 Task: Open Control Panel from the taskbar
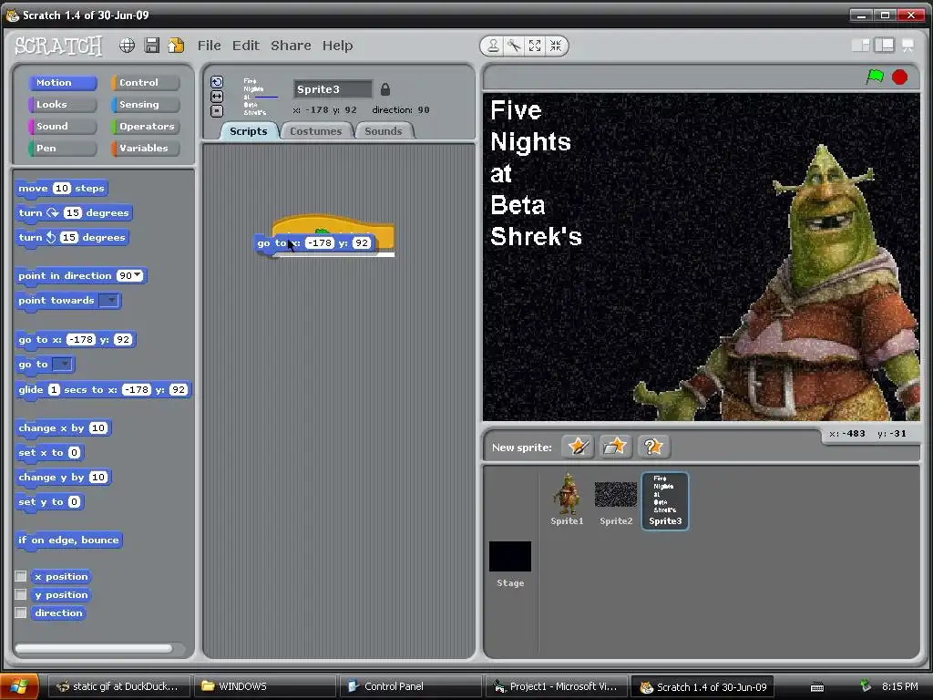(x=411, y=686)
